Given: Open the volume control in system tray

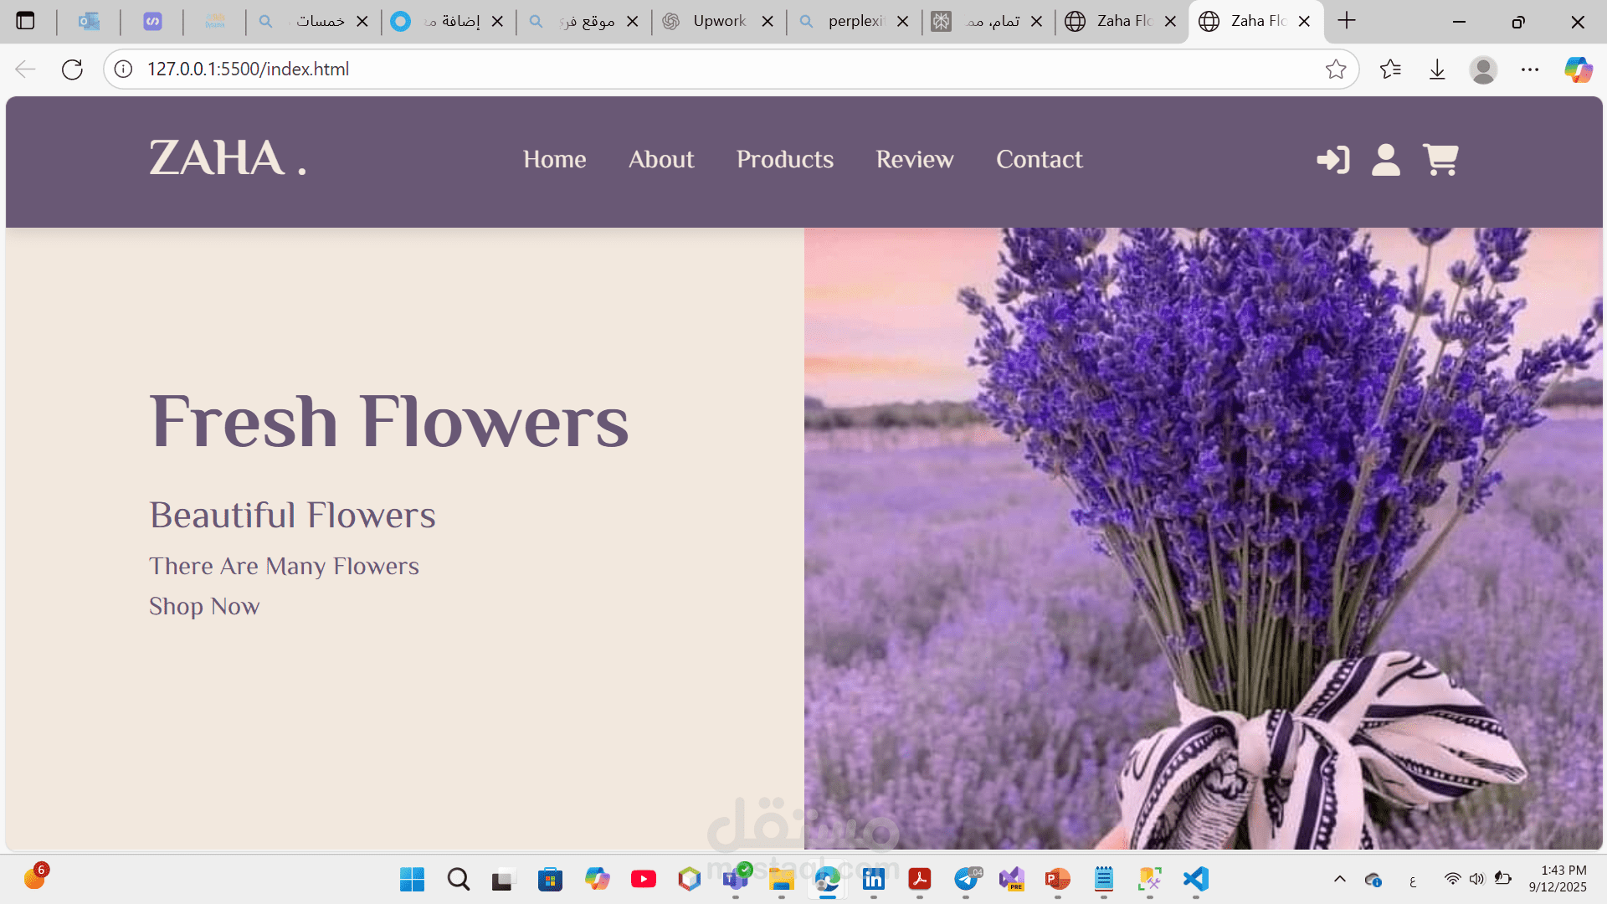Looking at the screenshot, I should click(1476, 879).
